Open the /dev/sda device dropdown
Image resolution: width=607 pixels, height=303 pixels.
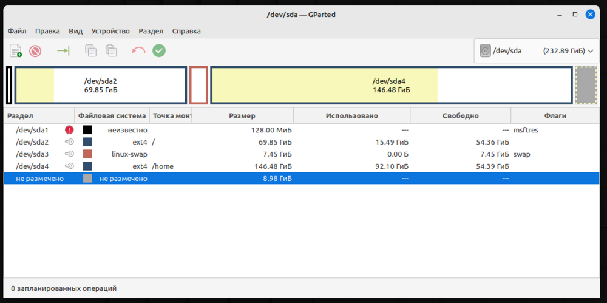[x=537, y=51]
